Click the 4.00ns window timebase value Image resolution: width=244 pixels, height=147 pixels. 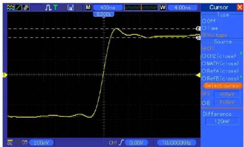pos(182,7)
